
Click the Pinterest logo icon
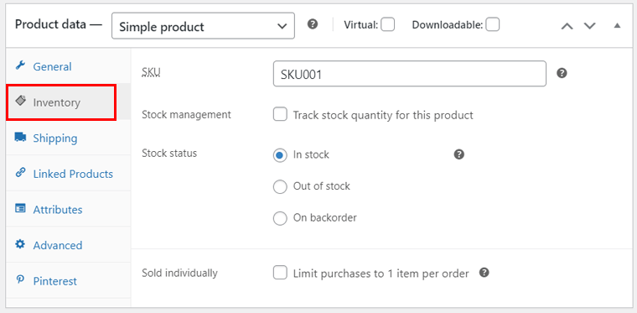(x=20, y=280)
